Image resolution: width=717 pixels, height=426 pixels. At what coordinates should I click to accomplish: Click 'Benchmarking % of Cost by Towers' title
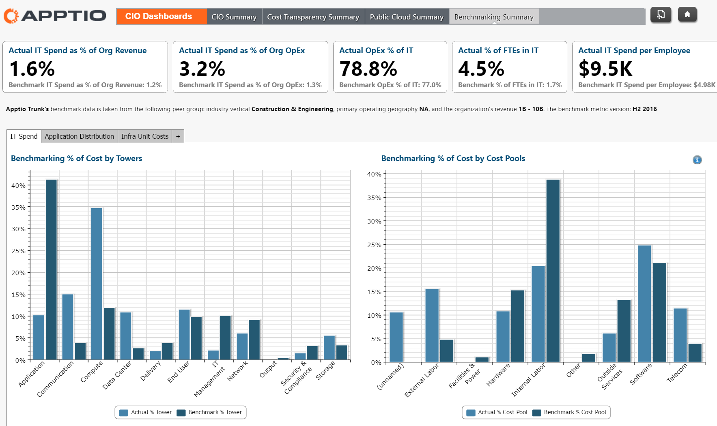pos(77,158)
